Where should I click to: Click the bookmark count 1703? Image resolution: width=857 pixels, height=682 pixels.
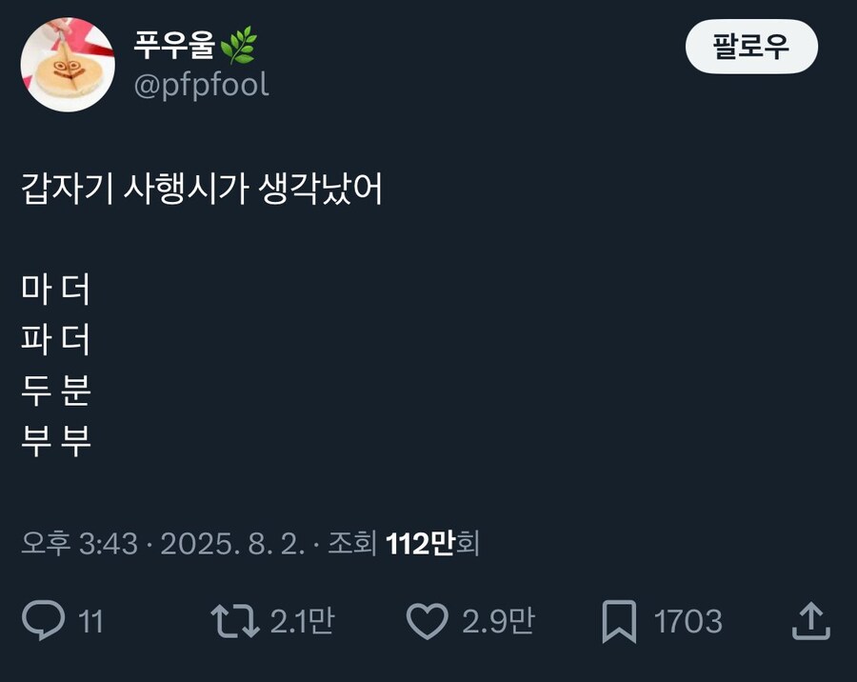coord(688,622)
